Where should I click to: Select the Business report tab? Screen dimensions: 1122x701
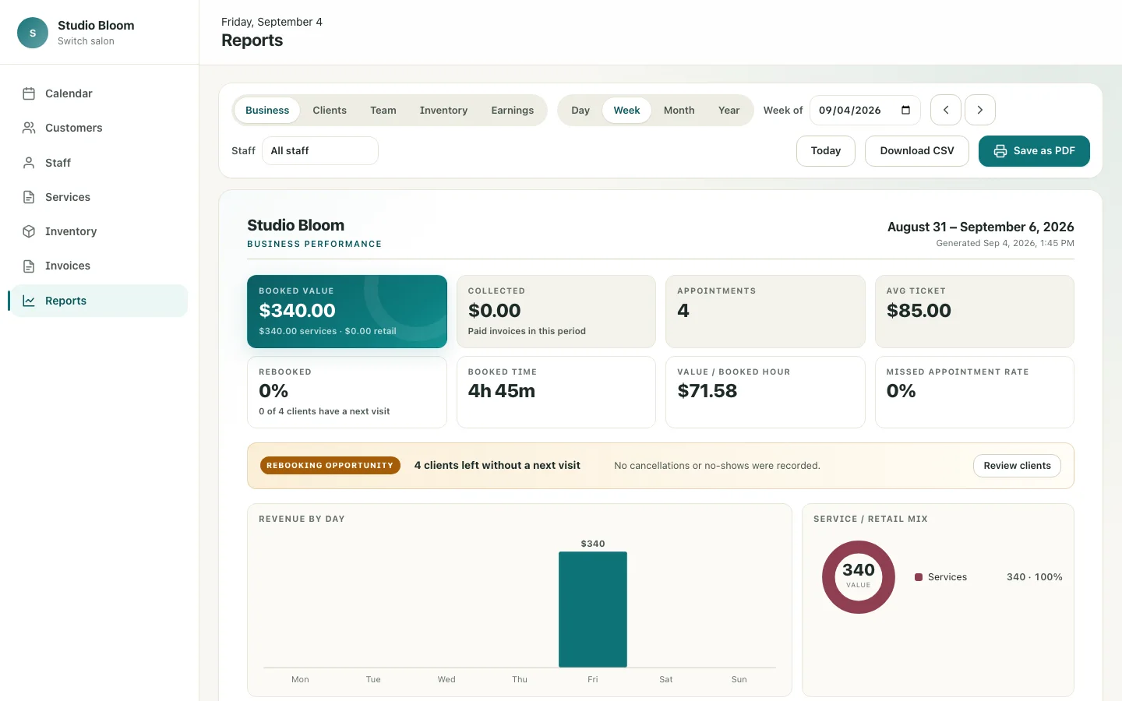[267, 111]
